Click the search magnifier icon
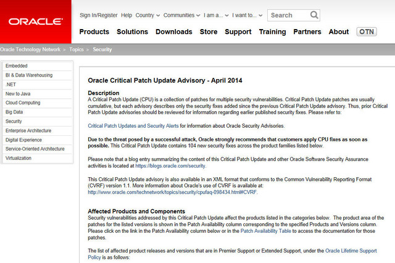The image size is (395, 263). (x=314, y=15)
